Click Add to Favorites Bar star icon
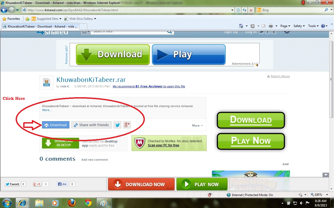The image size is (334, 208). (27, 19)
